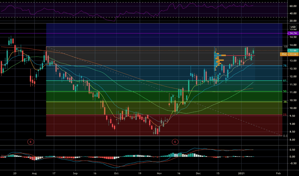
Task: Click the Oct date label
Action: (x=116, y=173)
